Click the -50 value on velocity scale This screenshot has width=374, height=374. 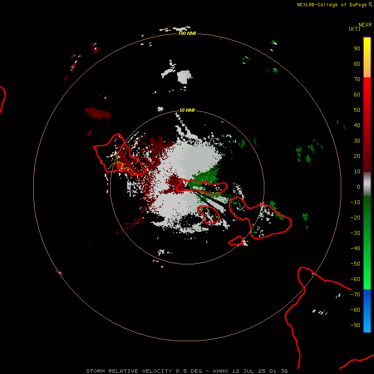pos(355,264)
